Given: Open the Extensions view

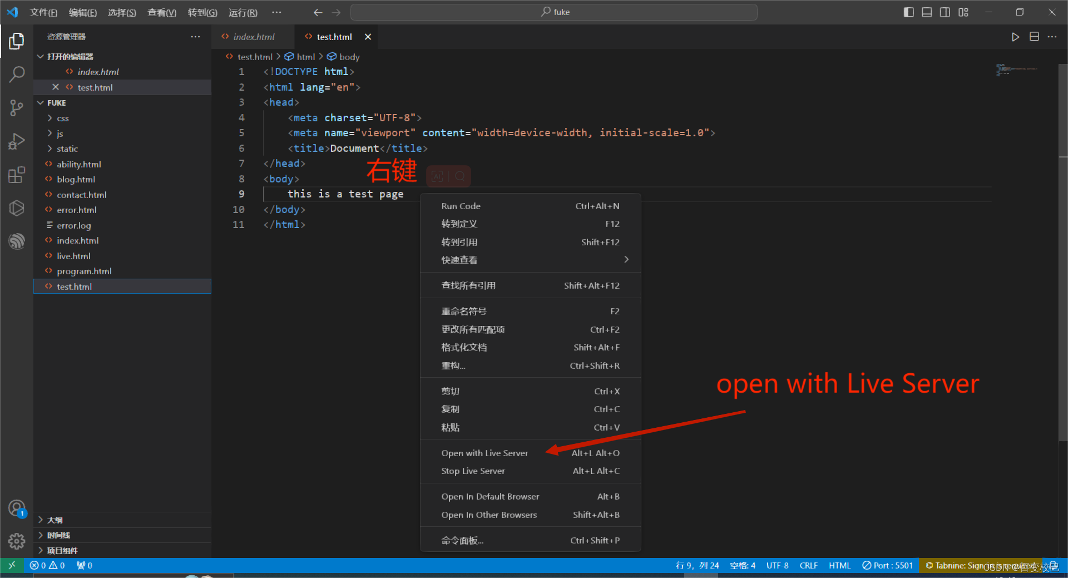Looking at the screenshot, I should tap(17, 175).
